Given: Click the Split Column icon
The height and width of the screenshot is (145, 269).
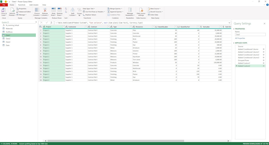Looking at the screenshot, I should point(72,10).
